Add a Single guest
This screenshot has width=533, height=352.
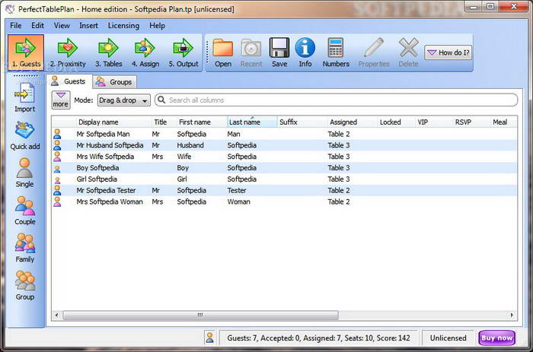(24, 173)
